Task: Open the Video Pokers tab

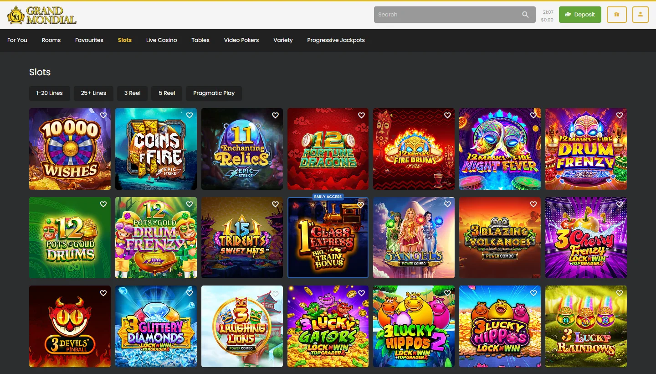Action: point(241,40)
